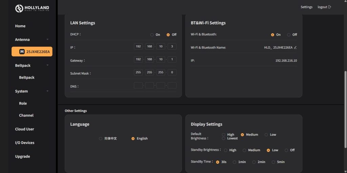The width and height of the screenshot is (347, 173).
Task: Select 简体中文 language option
Action: point(101,139)
